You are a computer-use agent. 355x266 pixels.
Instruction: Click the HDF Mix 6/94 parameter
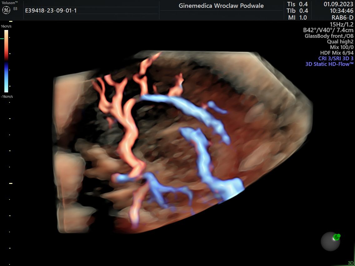coord(337,53)
